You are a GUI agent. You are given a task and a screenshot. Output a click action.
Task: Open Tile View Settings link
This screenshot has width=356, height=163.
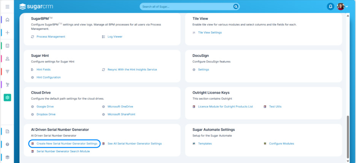click(210, 33)
